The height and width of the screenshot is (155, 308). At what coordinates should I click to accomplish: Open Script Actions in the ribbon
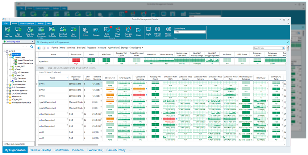click(x=107, y=32)
